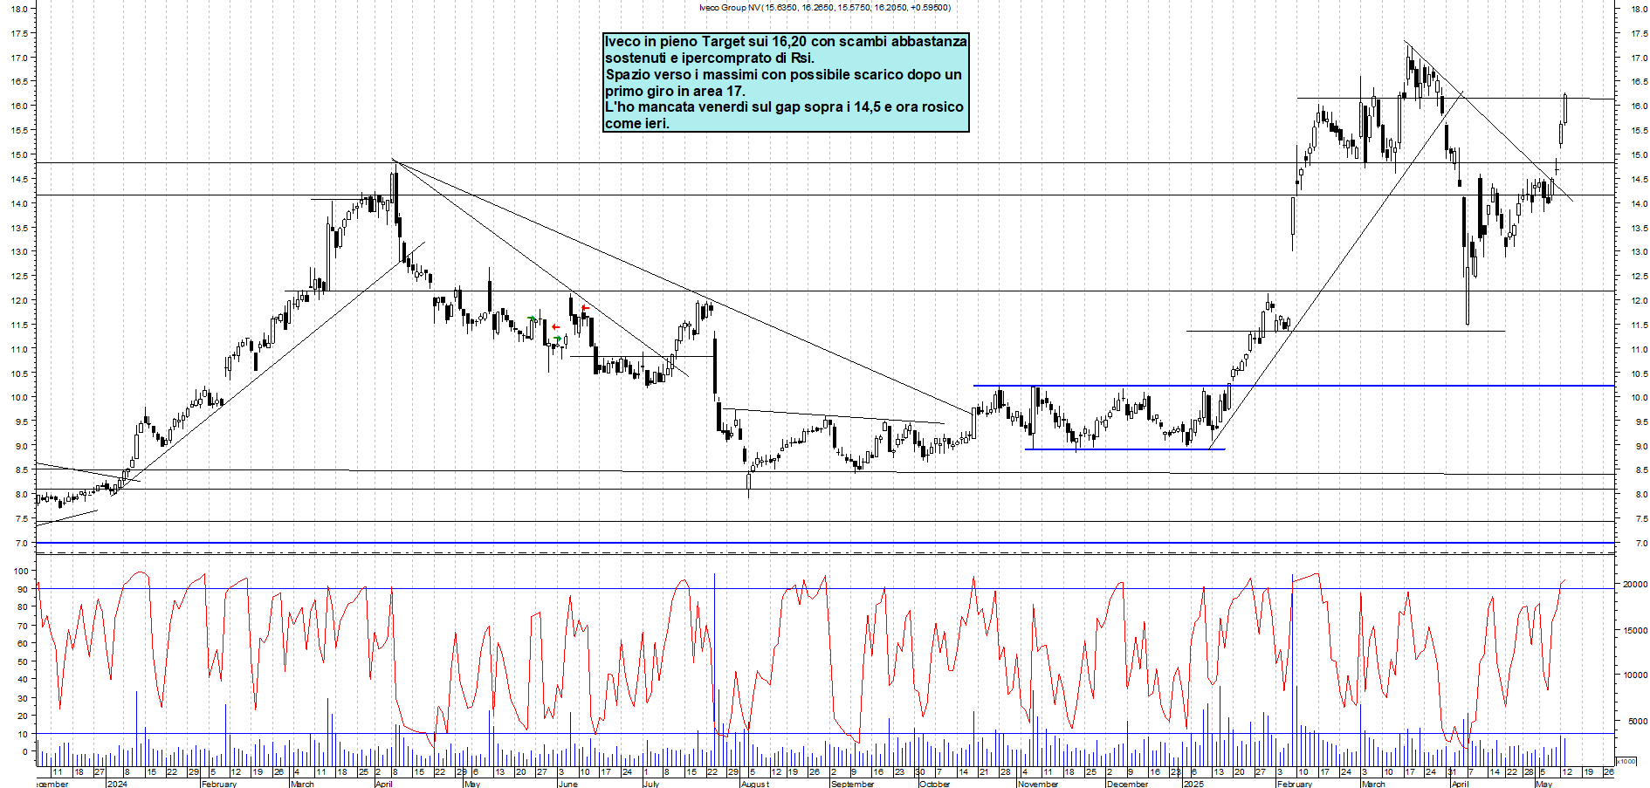Click the 7.0 label on the right price axis
The width and height of the screenshot is (1650, 788).
[1641, 544]
